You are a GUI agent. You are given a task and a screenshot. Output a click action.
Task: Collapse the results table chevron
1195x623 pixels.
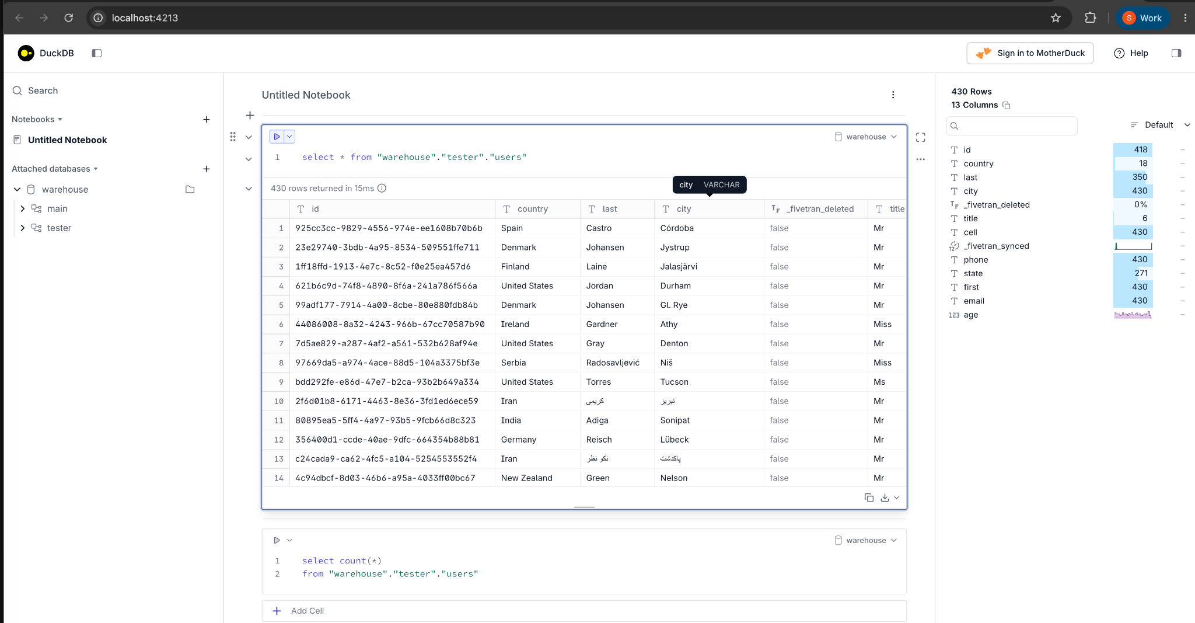[x=249, y=189]
